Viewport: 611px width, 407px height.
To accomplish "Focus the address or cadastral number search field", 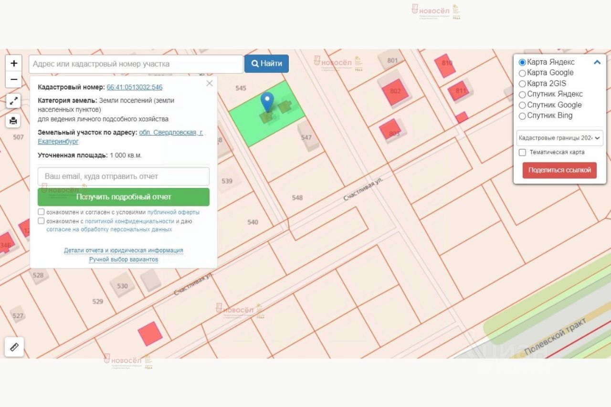I will click(136, 64).
